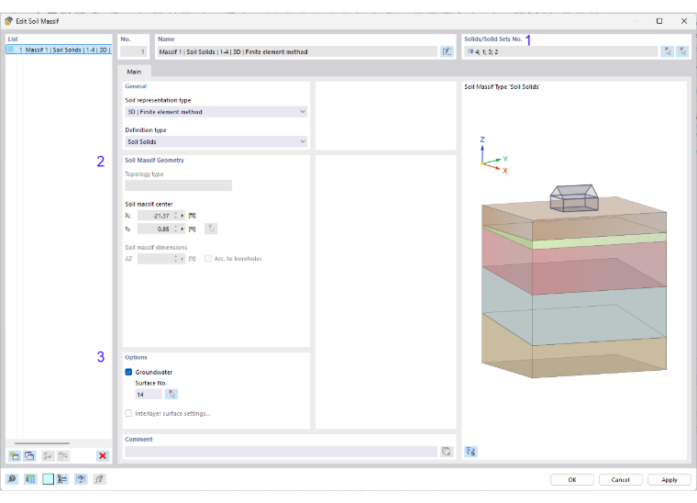Click the No. field showing 1
This screenshot has height=503, width=697.
tap(133, 51)
